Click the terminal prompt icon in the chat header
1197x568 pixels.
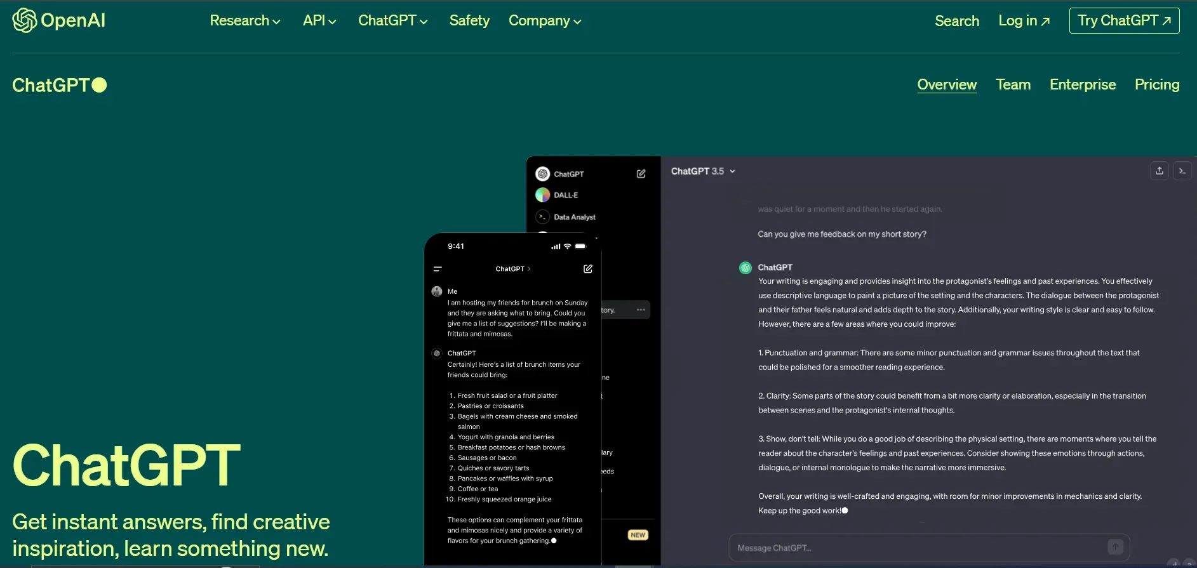[1182, 171]
